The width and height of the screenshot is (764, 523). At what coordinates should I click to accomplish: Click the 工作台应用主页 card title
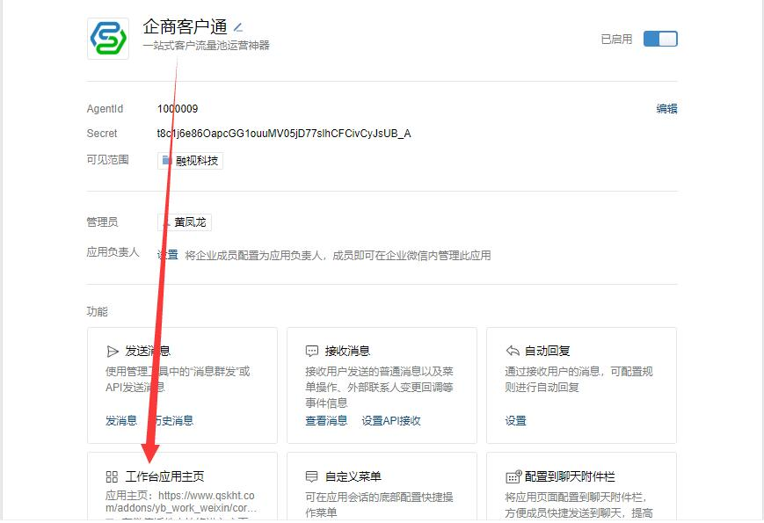click(164, 476)
